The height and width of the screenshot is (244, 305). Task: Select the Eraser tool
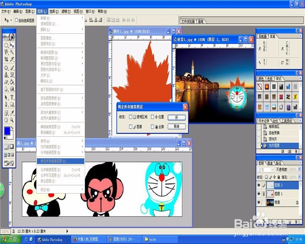[x=6, y=82]
